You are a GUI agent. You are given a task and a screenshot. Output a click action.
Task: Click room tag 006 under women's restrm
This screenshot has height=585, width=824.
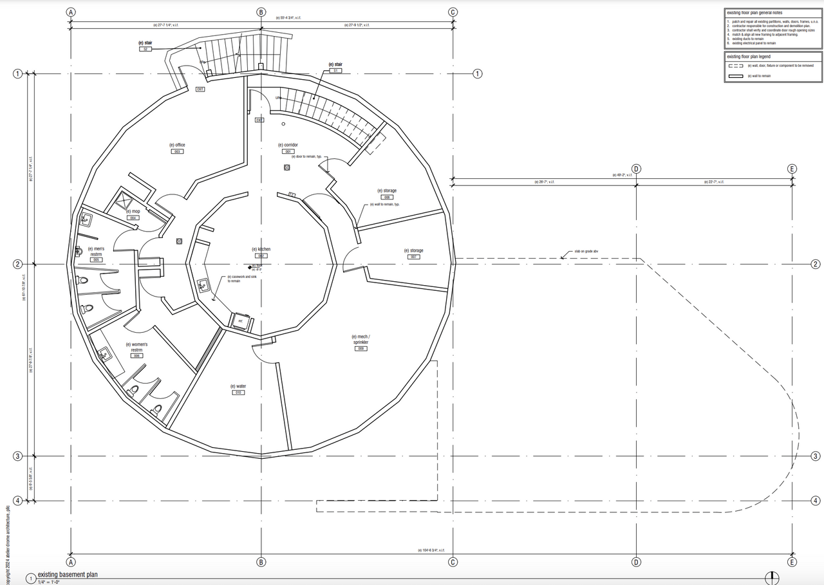tap(136, 355)
